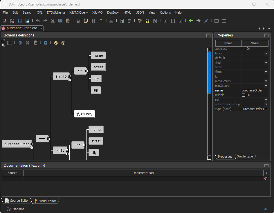274x213 pixels.
Task: Enable the nillable Ok checkbox
Action: click(x=244, y=95)
